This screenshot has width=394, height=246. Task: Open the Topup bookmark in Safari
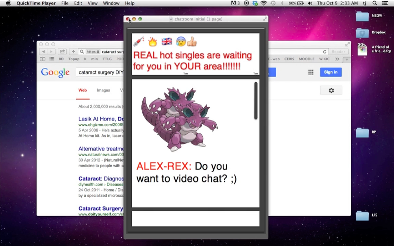click(74, 59)
